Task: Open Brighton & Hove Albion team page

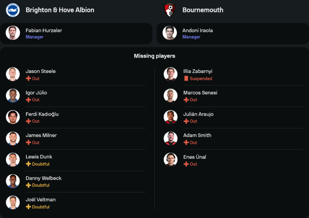Action: [x=60, y=10]
